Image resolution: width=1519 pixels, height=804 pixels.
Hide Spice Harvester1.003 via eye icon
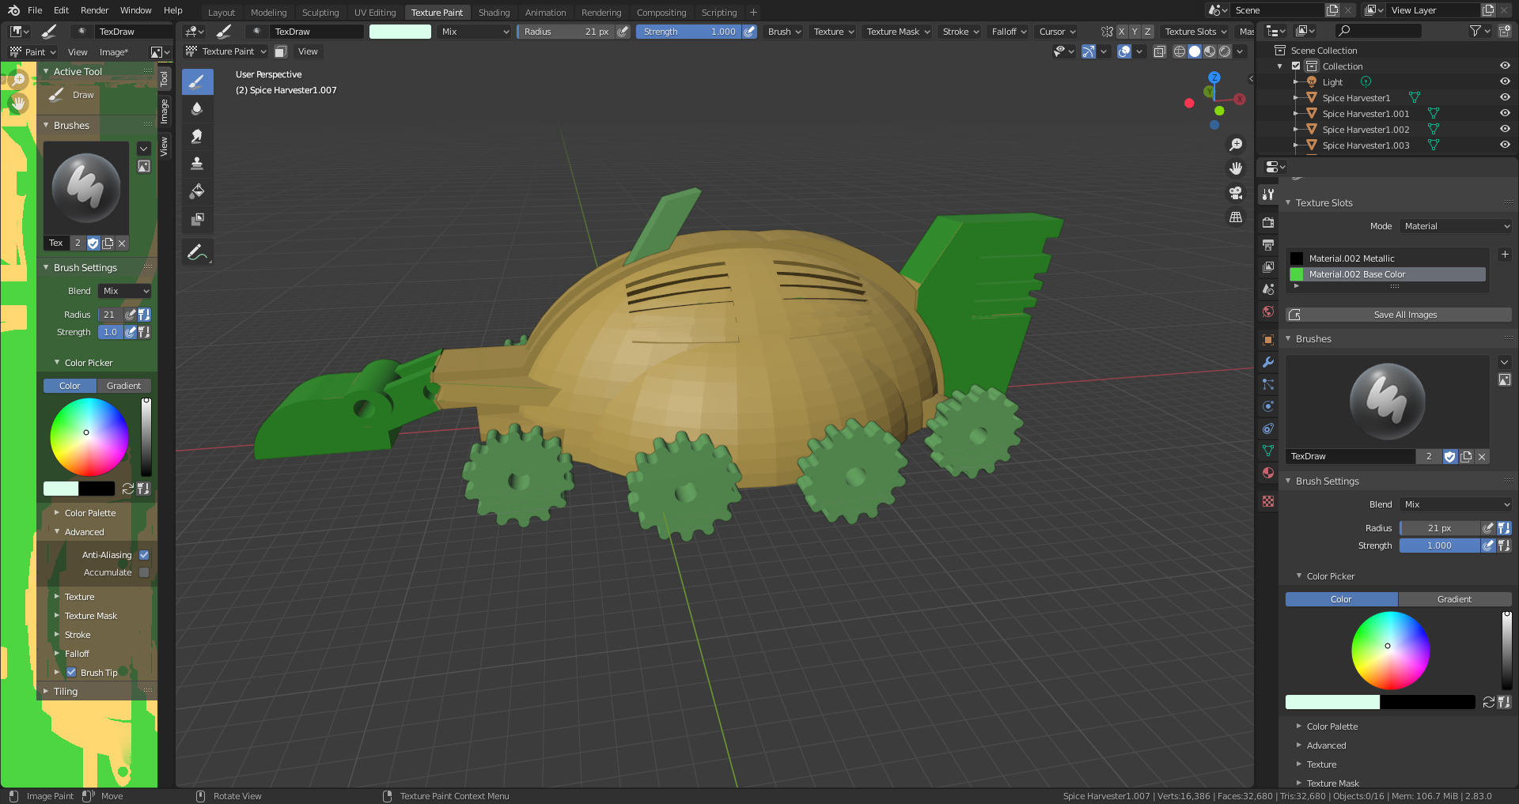tap(1505, 145)
